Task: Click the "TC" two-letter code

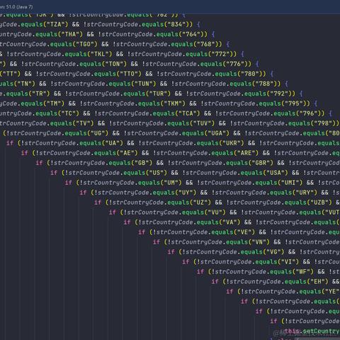Action: coord(69,113)
